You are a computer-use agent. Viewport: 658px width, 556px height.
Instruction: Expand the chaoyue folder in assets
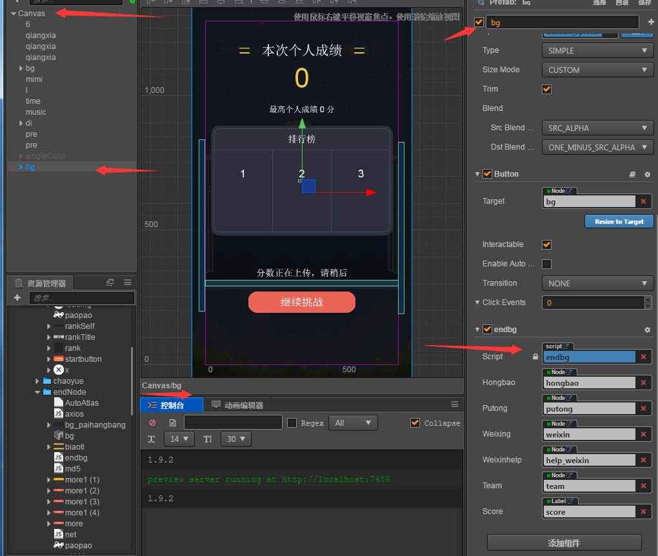37,381
